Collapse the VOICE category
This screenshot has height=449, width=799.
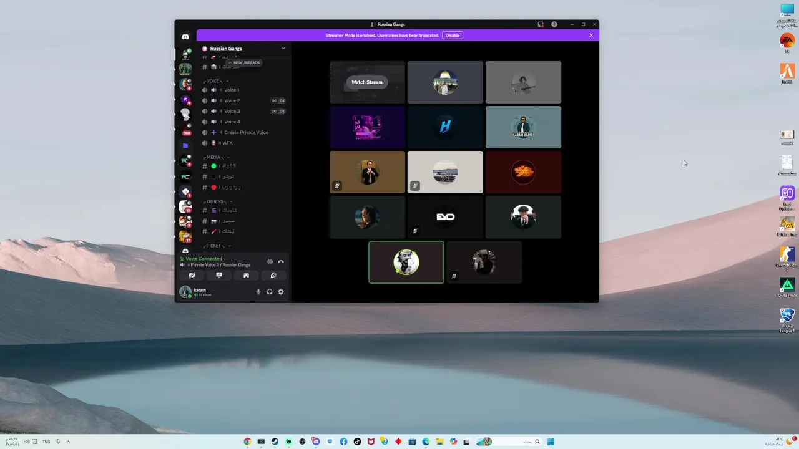point(215,81)
